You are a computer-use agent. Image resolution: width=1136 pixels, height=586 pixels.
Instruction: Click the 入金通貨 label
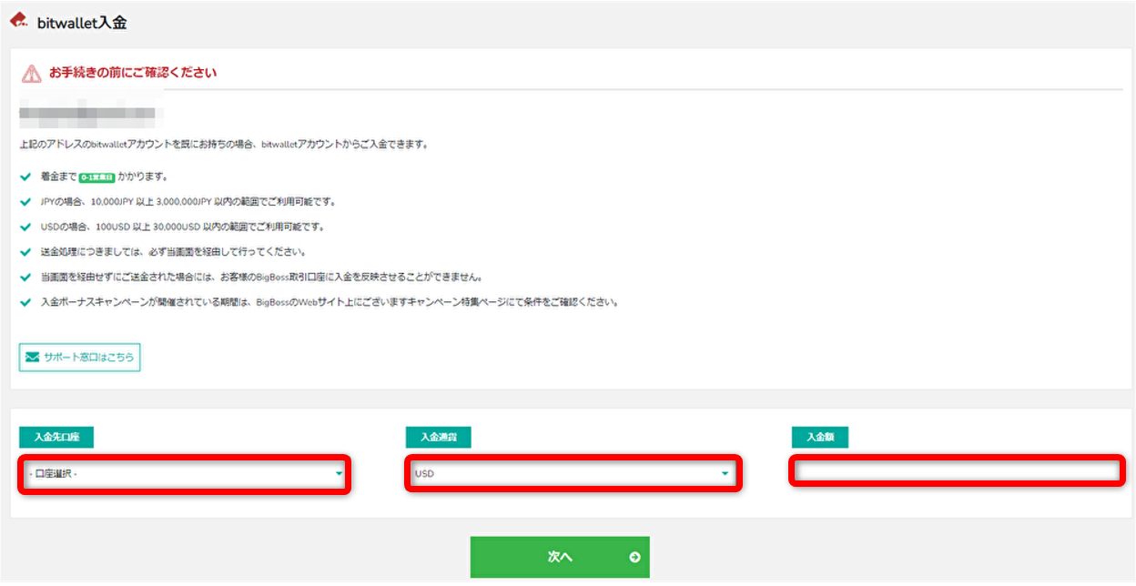[x=439, y=438]
